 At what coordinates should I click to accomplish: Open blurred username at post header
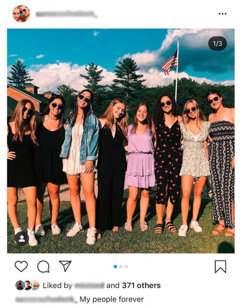(x=66, y=14)
